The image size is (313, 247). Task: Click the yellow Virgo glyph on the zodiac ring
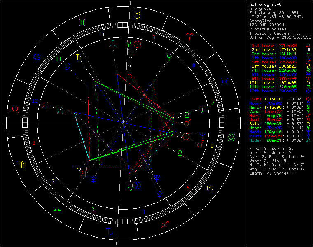click(21, 165)
